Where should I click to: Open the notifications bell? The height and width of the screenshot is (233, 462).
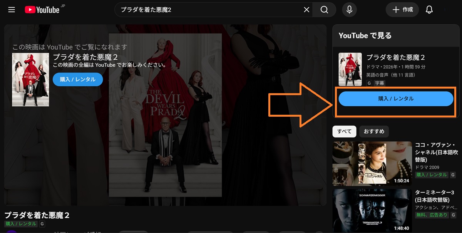tap(429, 10)
